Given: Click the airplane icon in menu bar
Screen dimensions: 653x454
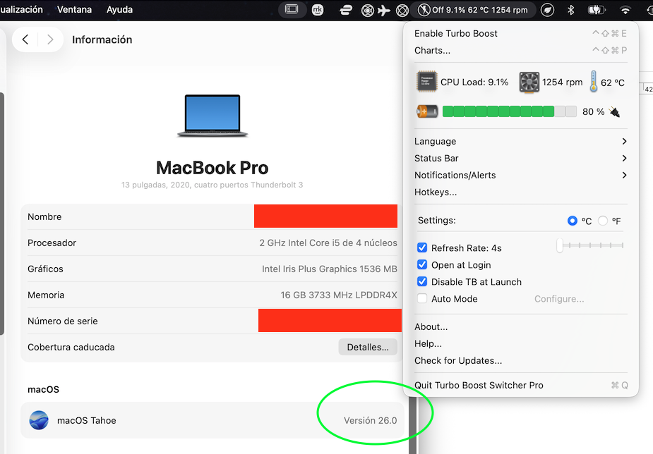Looking at the screenshot, I should (x=383, y=10).
